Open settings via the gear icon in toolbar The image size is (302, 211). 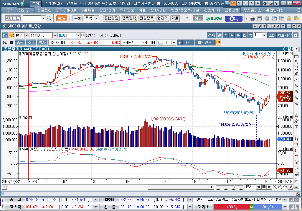pos(267,18)
